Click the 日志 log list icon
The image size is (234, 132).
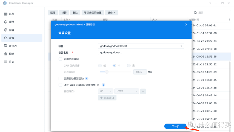6,62
